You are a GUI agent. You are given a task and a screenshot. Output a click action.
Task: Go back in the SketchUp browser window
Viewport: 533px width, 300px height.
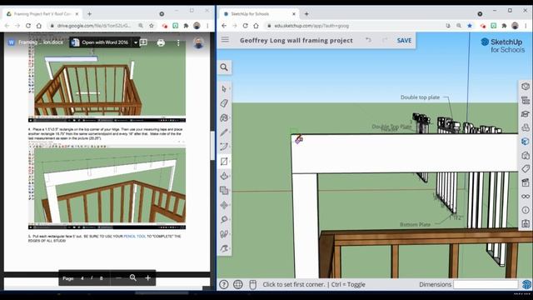pyautogui.click(x=224, y=26)
